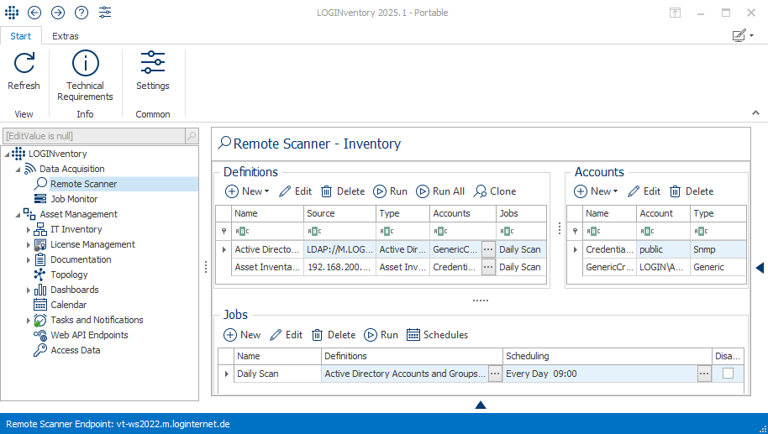Sort Accounts by Account column header
768x434 pixels.
coord(663,213)
